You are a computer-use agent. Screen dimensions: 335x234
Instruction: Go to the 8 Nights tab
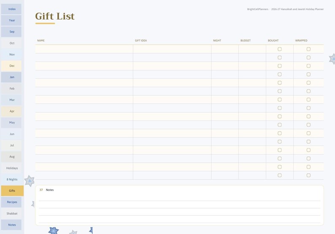click(11, 179)
